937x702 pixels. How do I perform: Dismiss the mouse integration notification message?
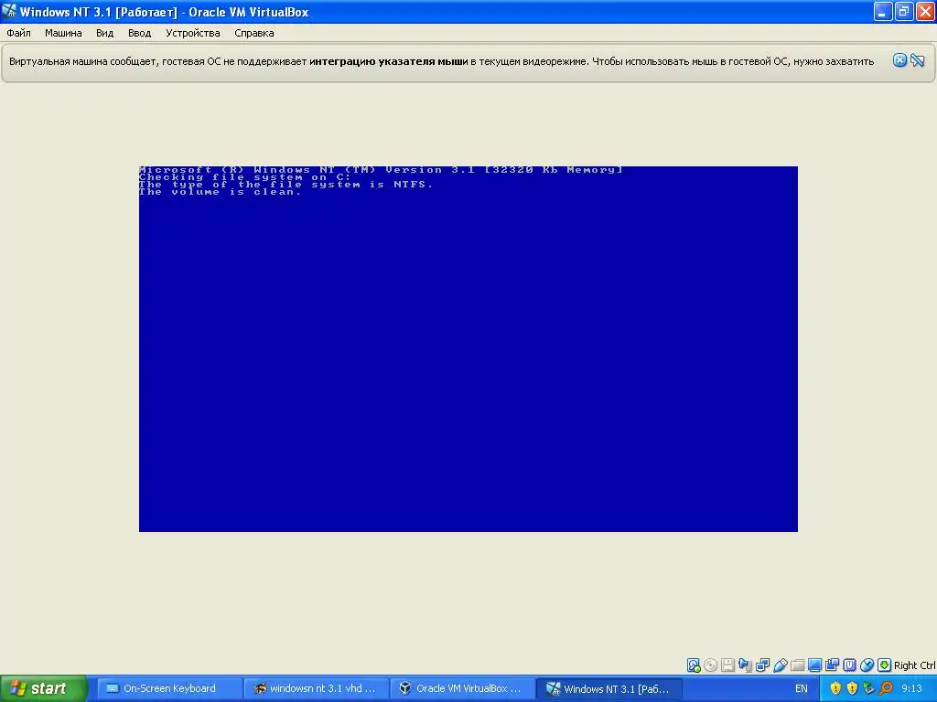click(899, 60)
